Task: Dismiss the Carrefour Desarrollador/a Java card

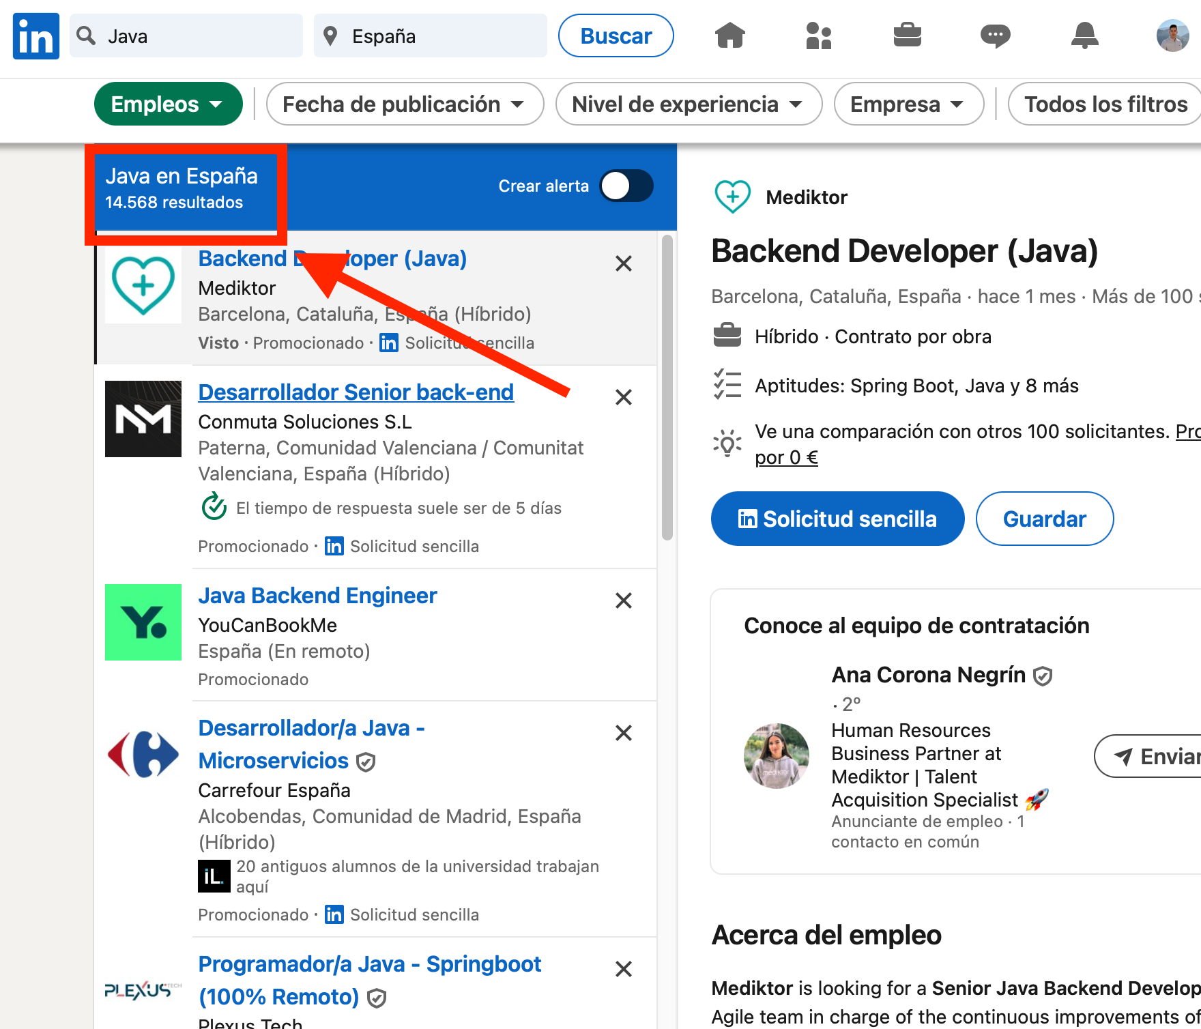Action: click(624, 733)
